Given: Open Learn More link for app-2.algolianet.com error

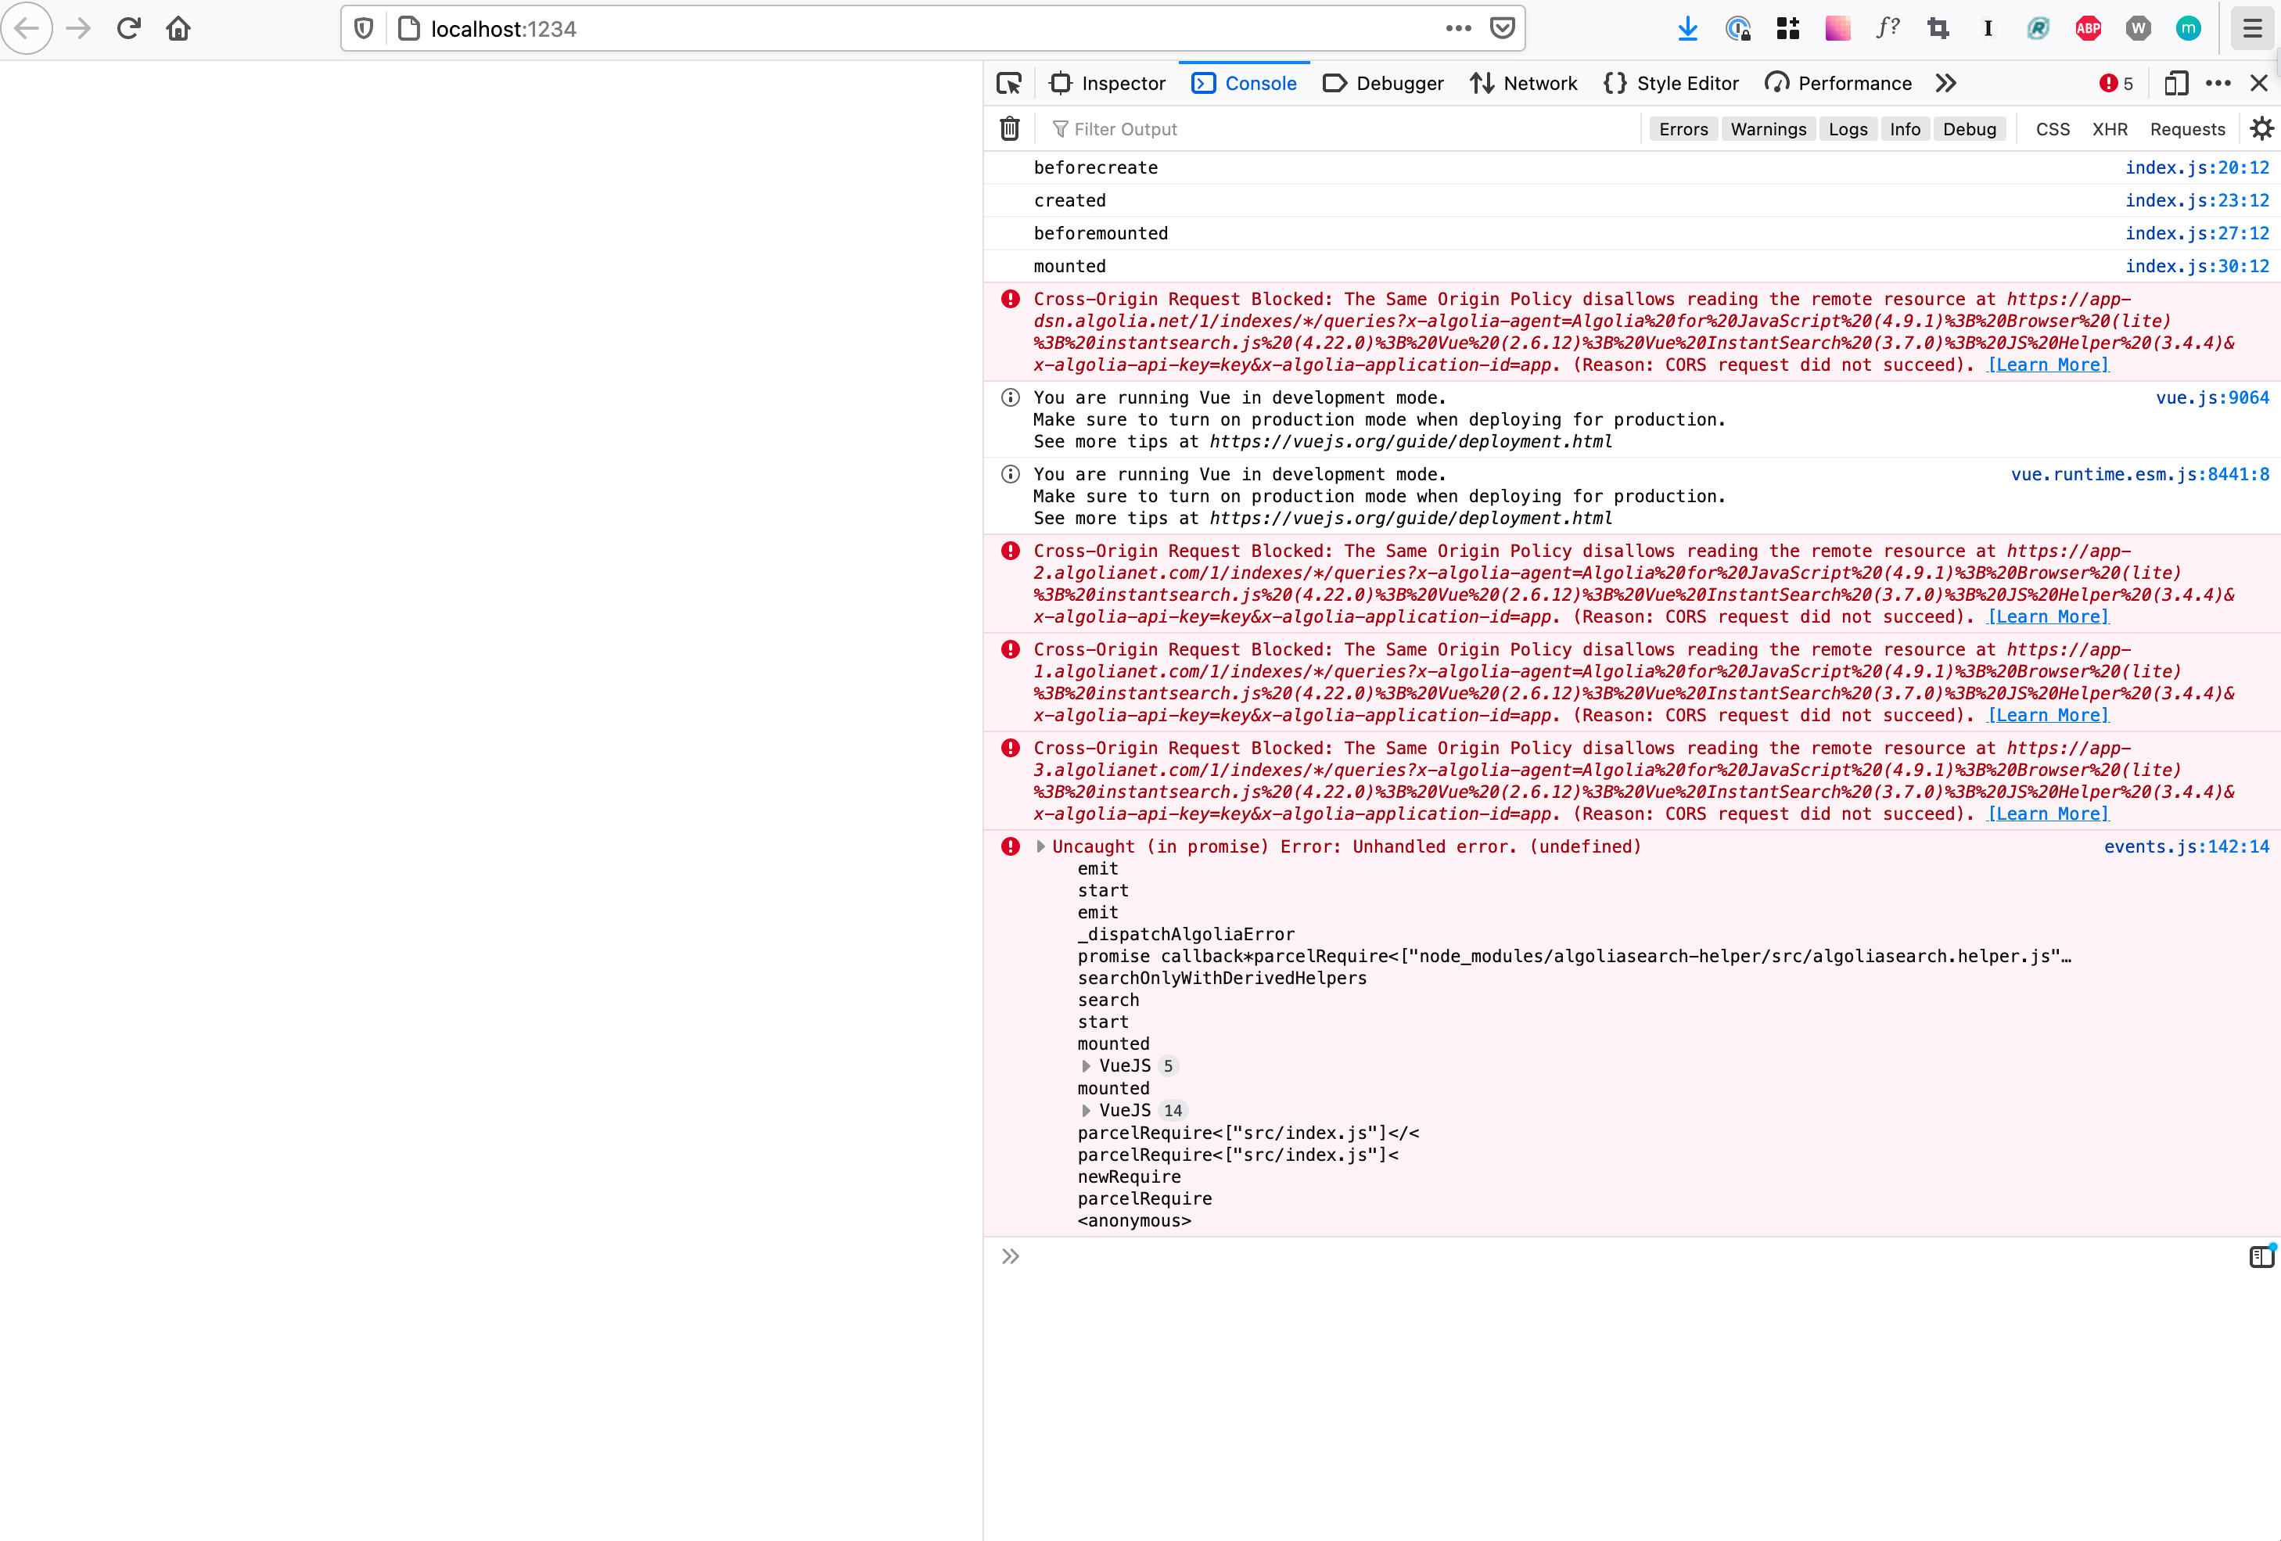Looking at the screenshot, I should tap(2047, 616).
